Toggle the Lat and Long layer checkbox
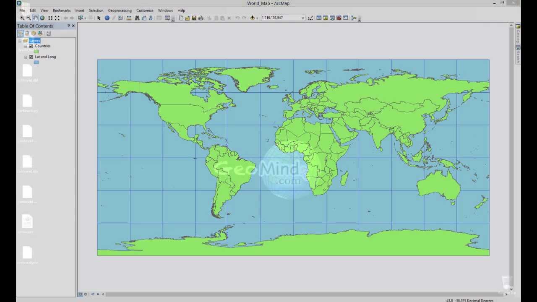 (x=31, y=57)
